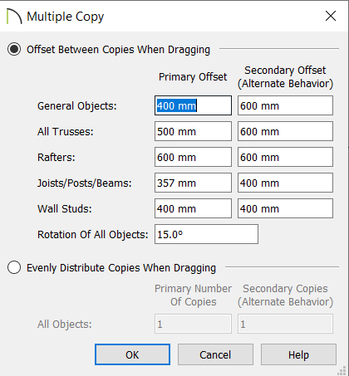This screenshot has height=376, width=349.
Task: Click the Secondary Copies field
Action: (x=285, y=324)
